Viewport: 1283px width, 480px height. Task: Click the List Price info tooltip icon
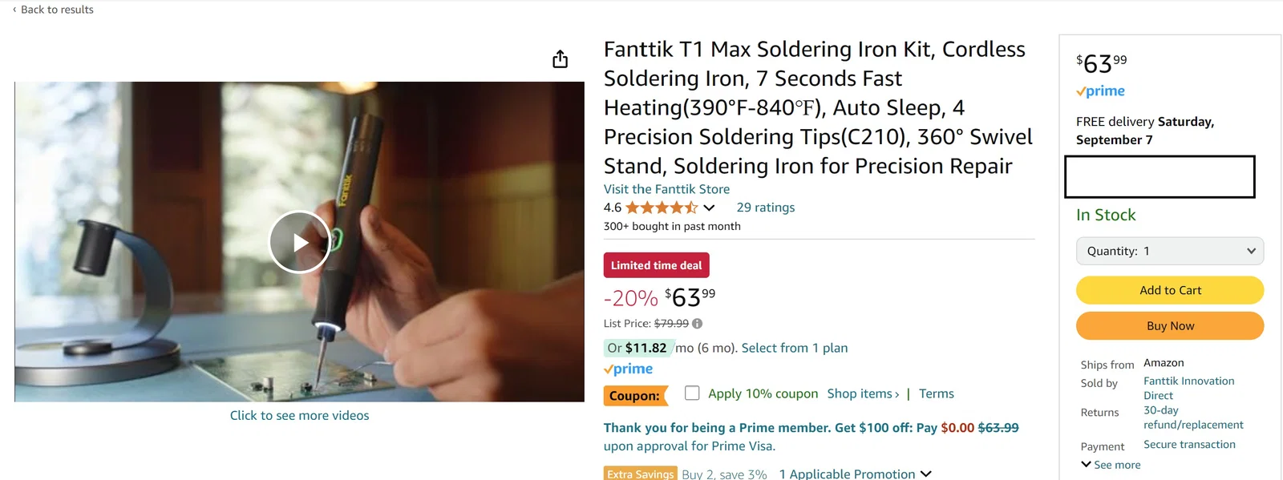click(696, 323)
